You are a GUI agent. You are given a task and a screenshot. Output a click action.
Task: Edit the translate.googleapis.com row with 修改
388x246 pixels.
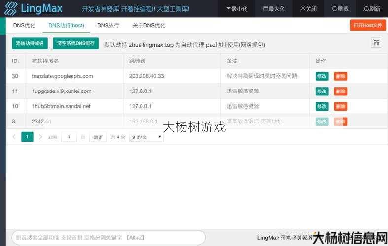(x=322, y=76)
